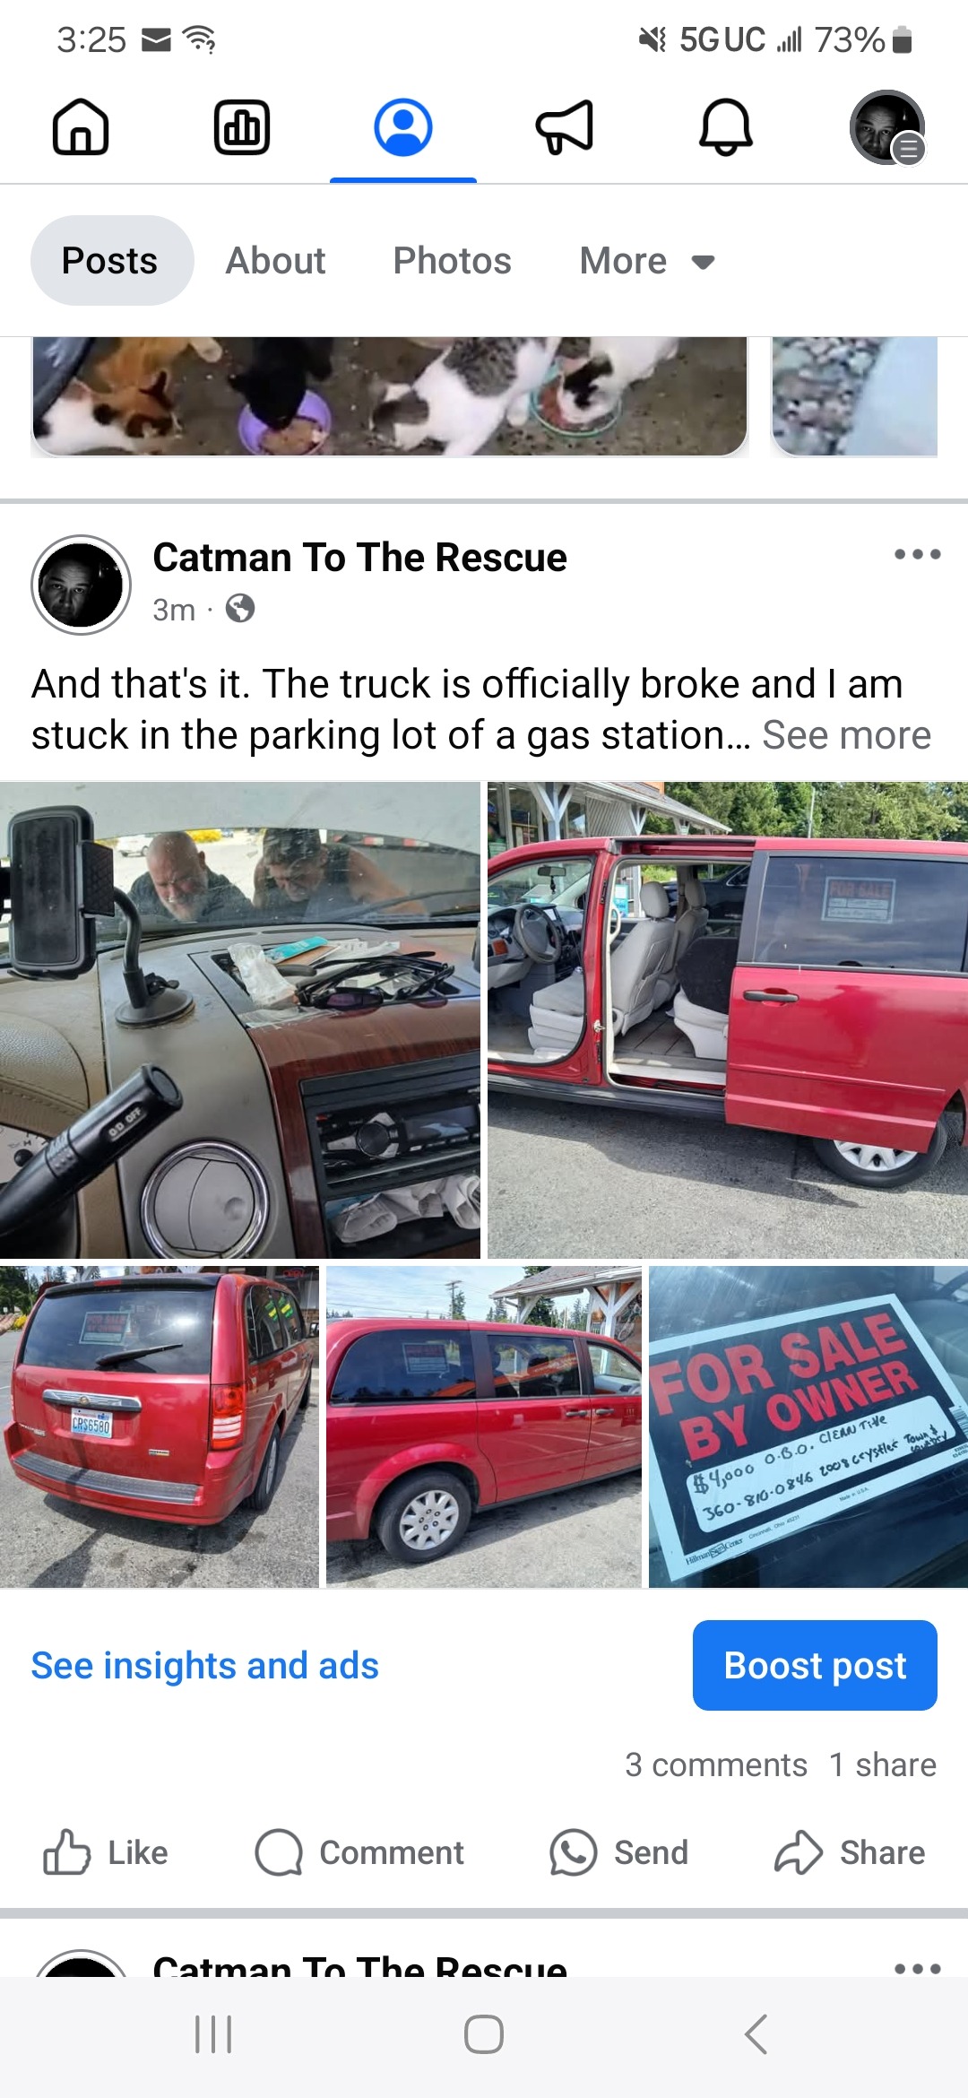Open the notifications bell
968x2098 pixels.
[726, 126]
